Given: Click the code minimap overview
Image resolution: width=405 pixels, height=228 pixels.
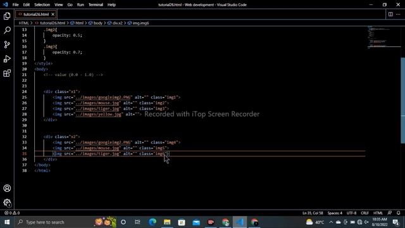Looking at the screenshot, I should click(x=383, y=37).
